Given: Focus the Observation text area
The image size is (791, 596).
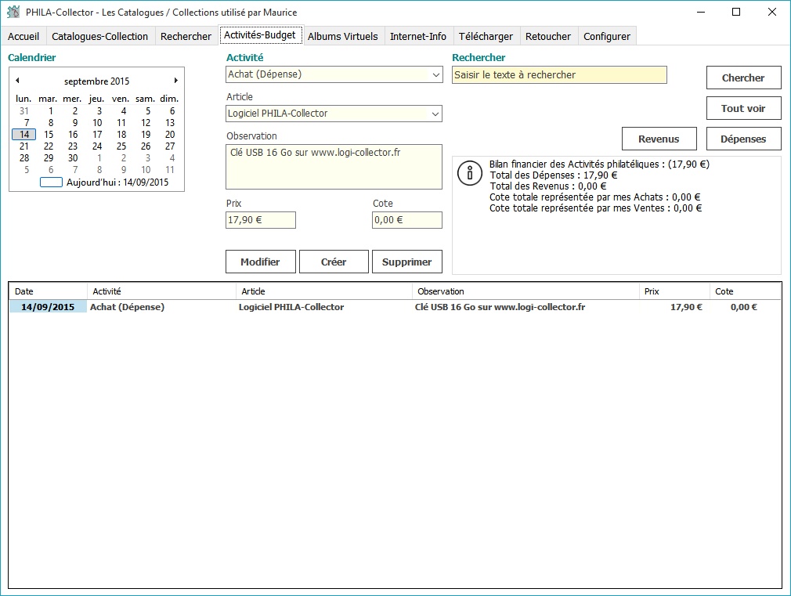Looking at the screenshot, I should (334, 167).
